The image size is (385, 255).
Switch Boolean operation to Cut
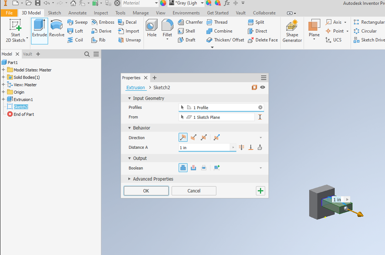pyautogui.click(x=193, y=168)
